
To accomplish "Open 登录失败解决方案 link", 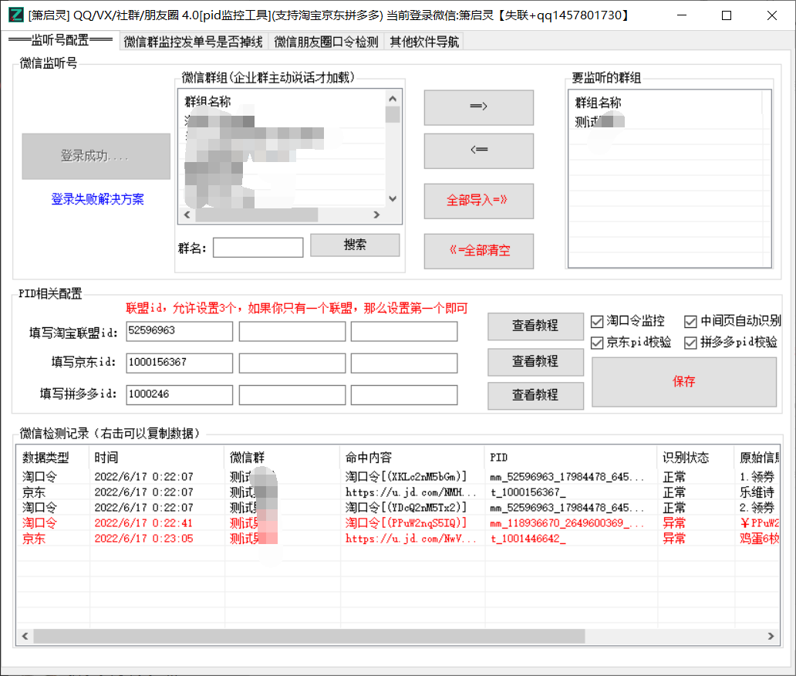I will pos(97,199).
